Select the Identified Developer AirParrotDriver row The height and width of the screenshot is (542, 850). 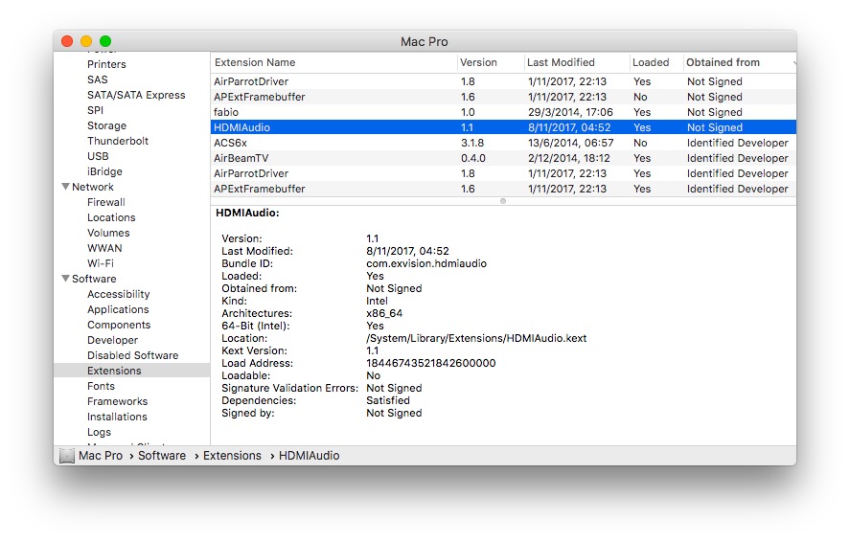503,174
